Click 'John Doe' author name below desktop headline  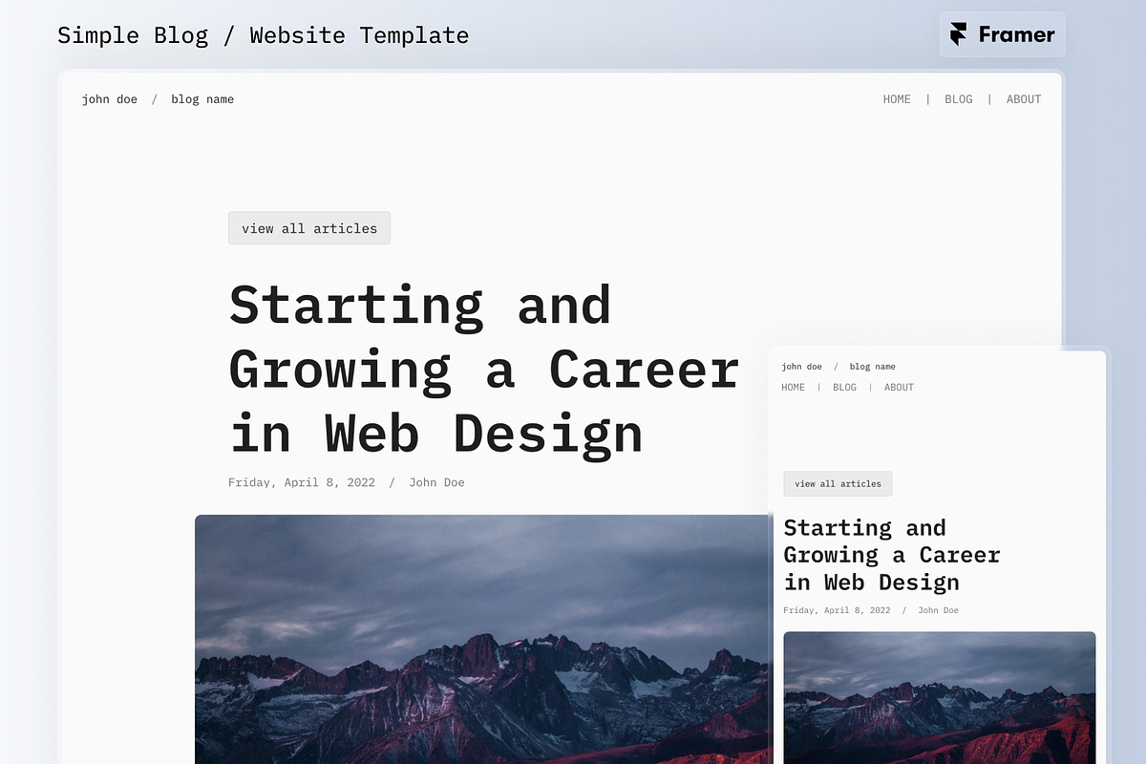[x=436, y=482]
